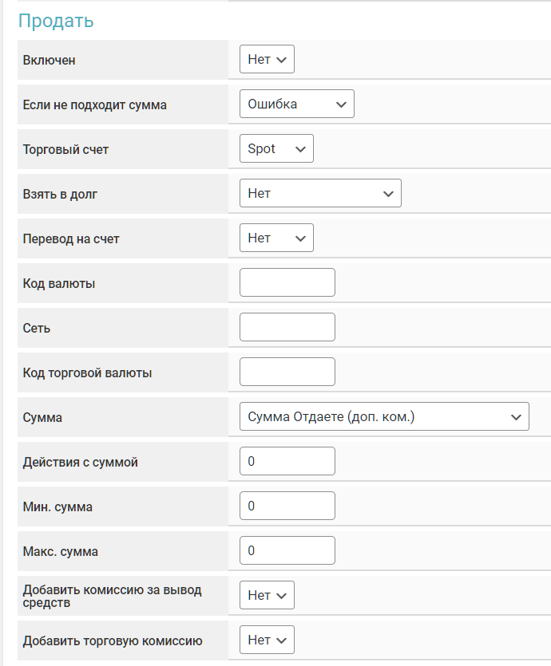Click the "Сумма" row label
The height and width of the screenshot is (666, 551).
[x=42, y=417]
